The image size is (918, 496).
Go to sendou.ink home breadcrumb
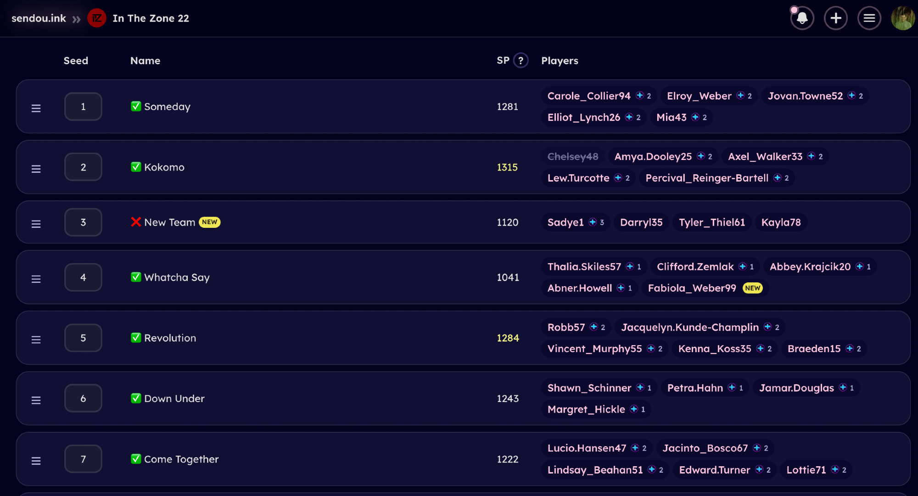pyautogui.click(x=39, y=18)
